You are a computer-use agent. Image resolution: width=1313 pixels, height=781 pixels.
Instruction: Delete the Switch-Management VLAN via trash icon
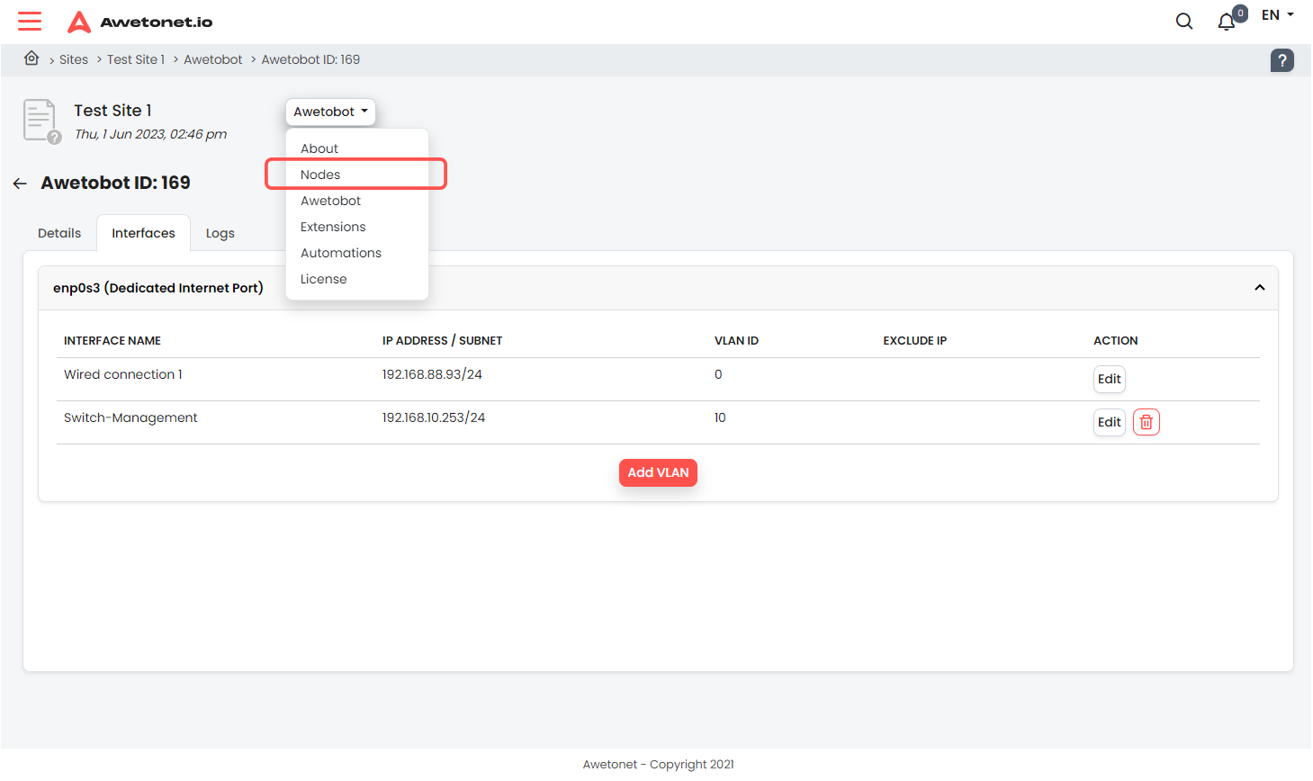(1146, 422)
